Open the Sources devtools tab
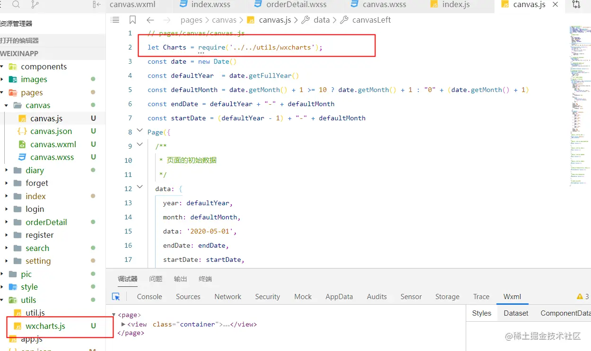This screenshot has height=351, width=591. point(188,297)
